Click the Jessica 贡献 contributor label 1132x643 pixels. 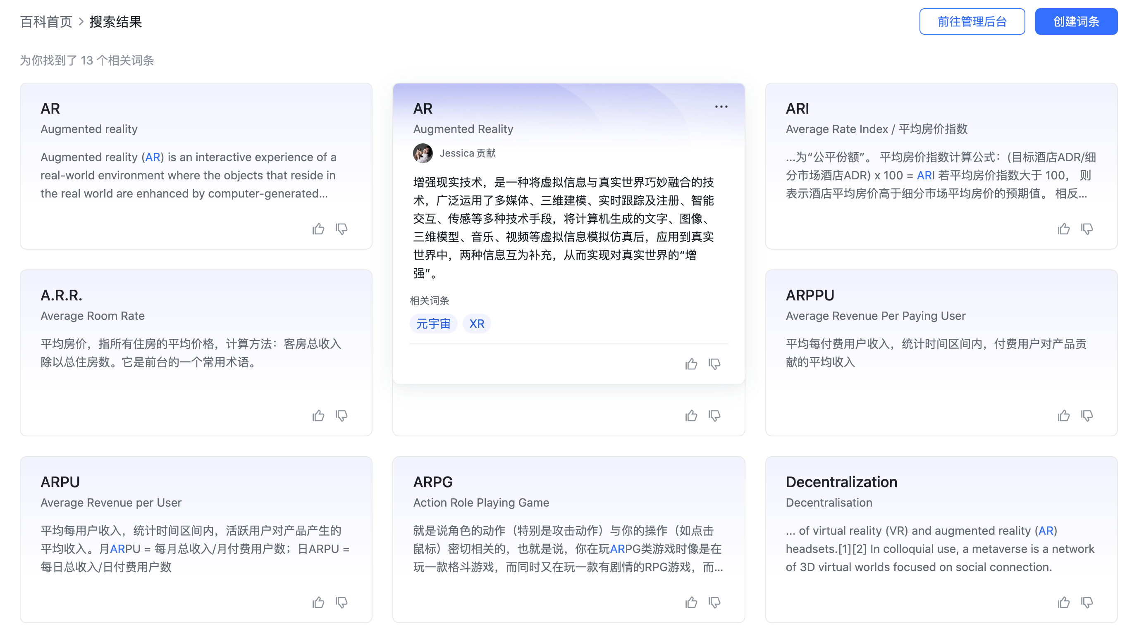[x=468, y=153]
